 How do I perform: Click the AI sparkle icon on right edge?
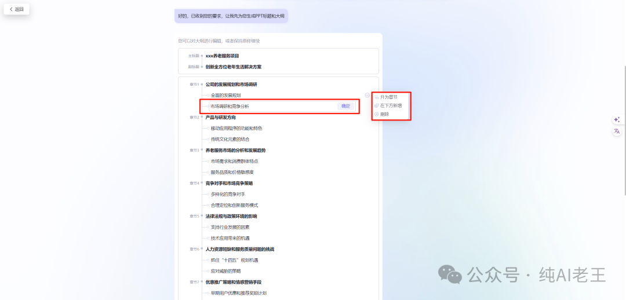tap(617, 120)
